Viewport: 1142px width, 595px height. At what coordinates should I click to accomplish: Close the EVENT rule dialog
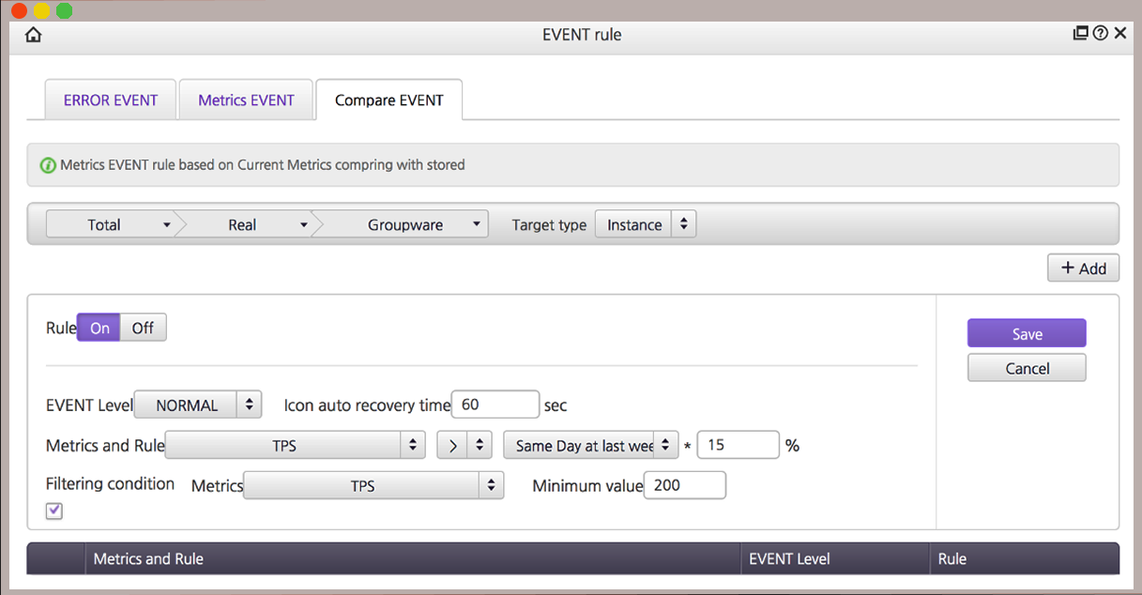click(x=1120, y=34)
